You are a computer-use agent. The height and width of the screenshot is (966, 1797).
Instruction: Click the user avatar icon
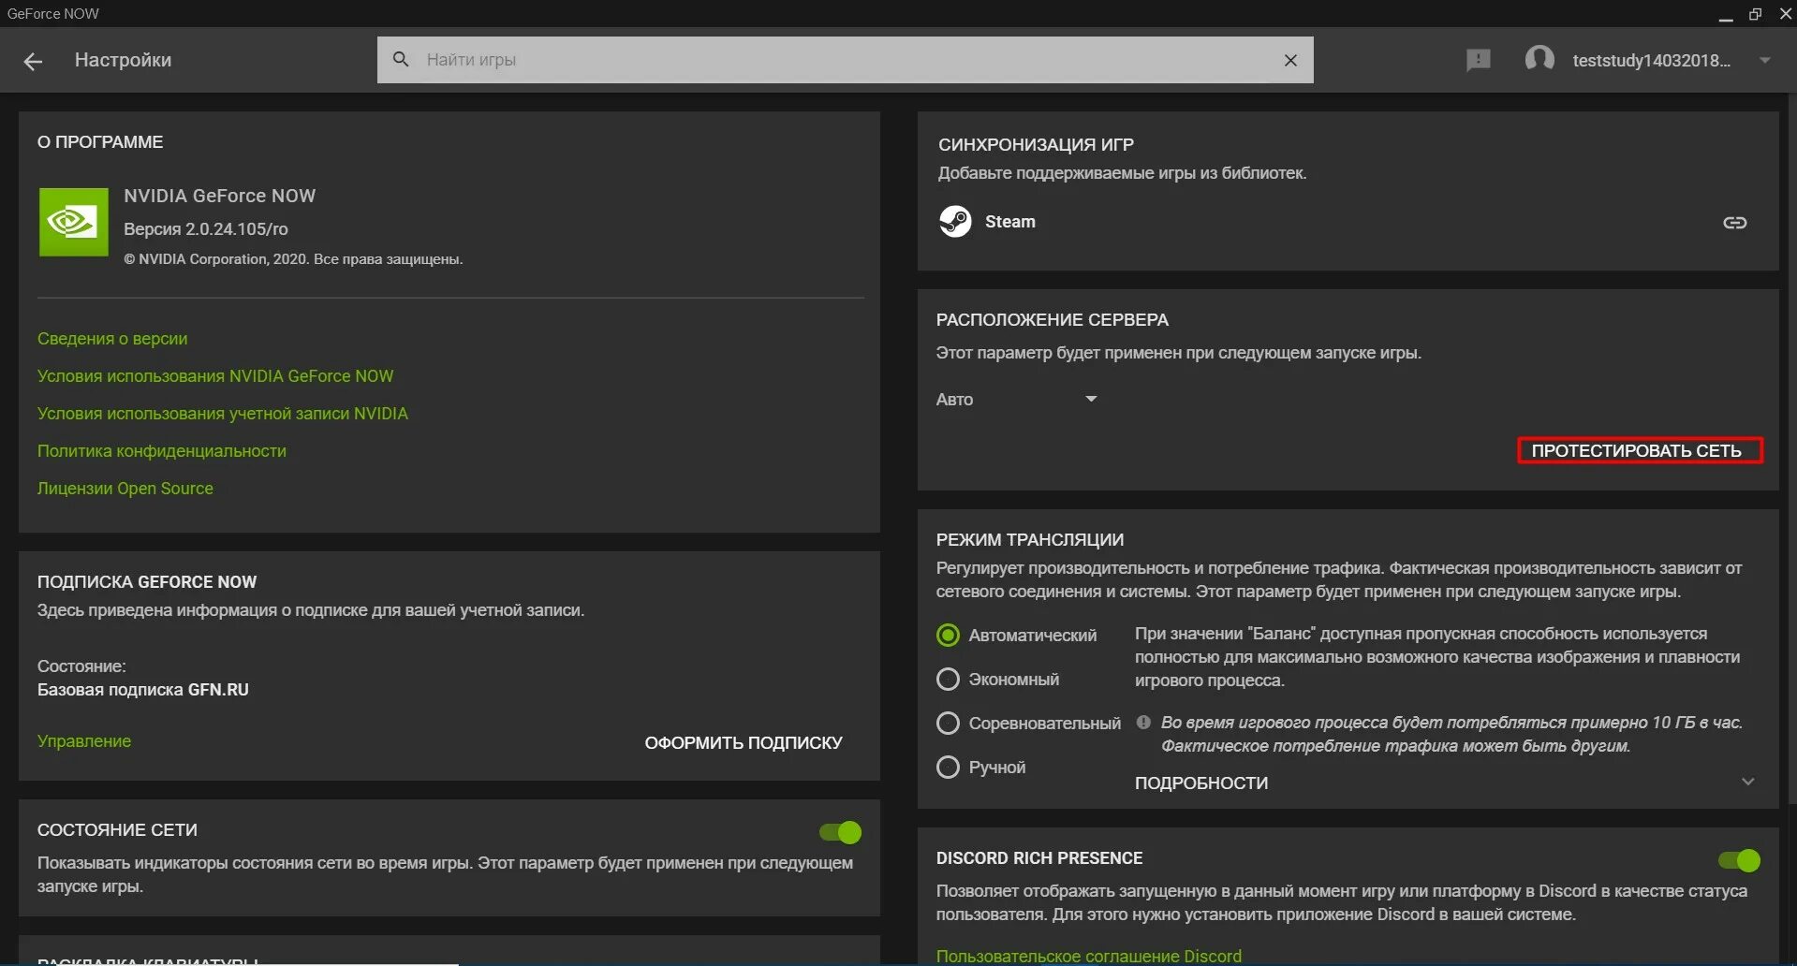coord(1539,59)
